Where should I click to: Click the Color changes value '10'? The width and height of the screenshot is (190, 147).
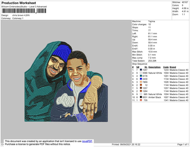(149, 24)
